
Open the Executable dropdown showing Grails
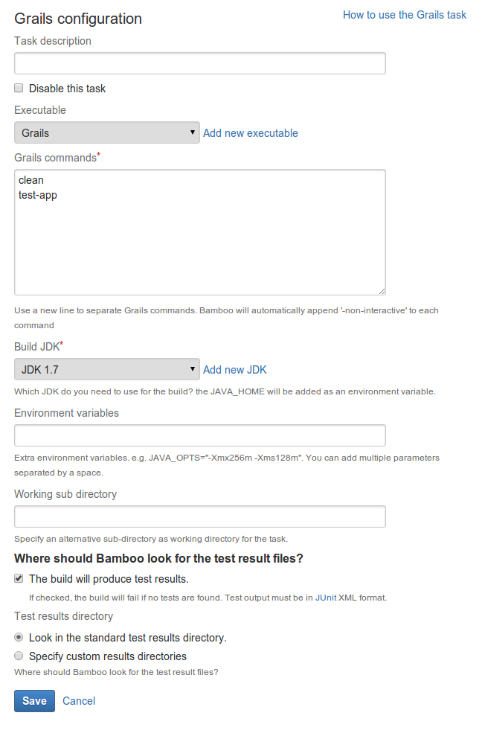pyautogui.click(x=107, y=132)
